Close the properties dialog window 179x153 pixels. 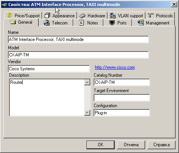[174, 5]
